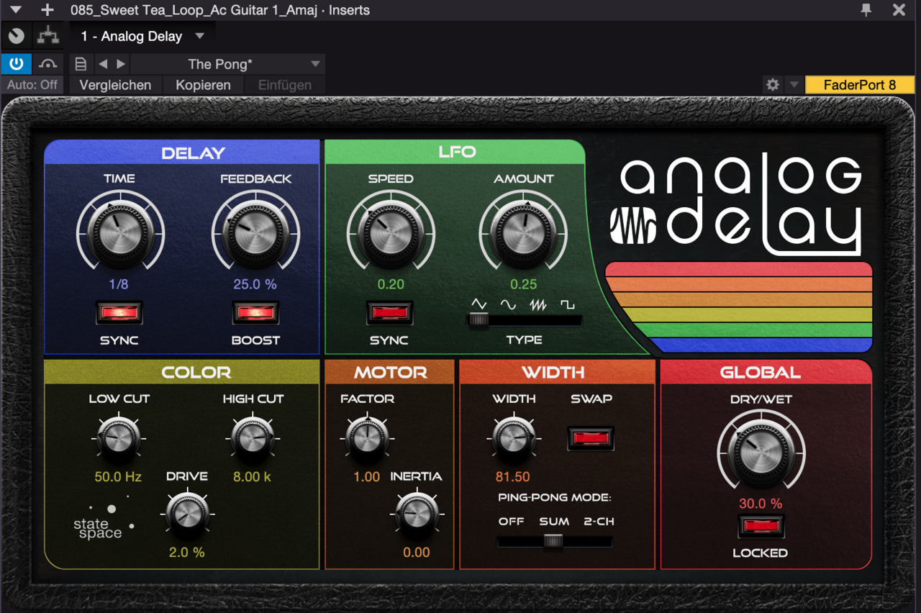Viewport: 921px width, 613px height.
Task: Toggle the SWAP channel switch
Action: coord(591,437)
